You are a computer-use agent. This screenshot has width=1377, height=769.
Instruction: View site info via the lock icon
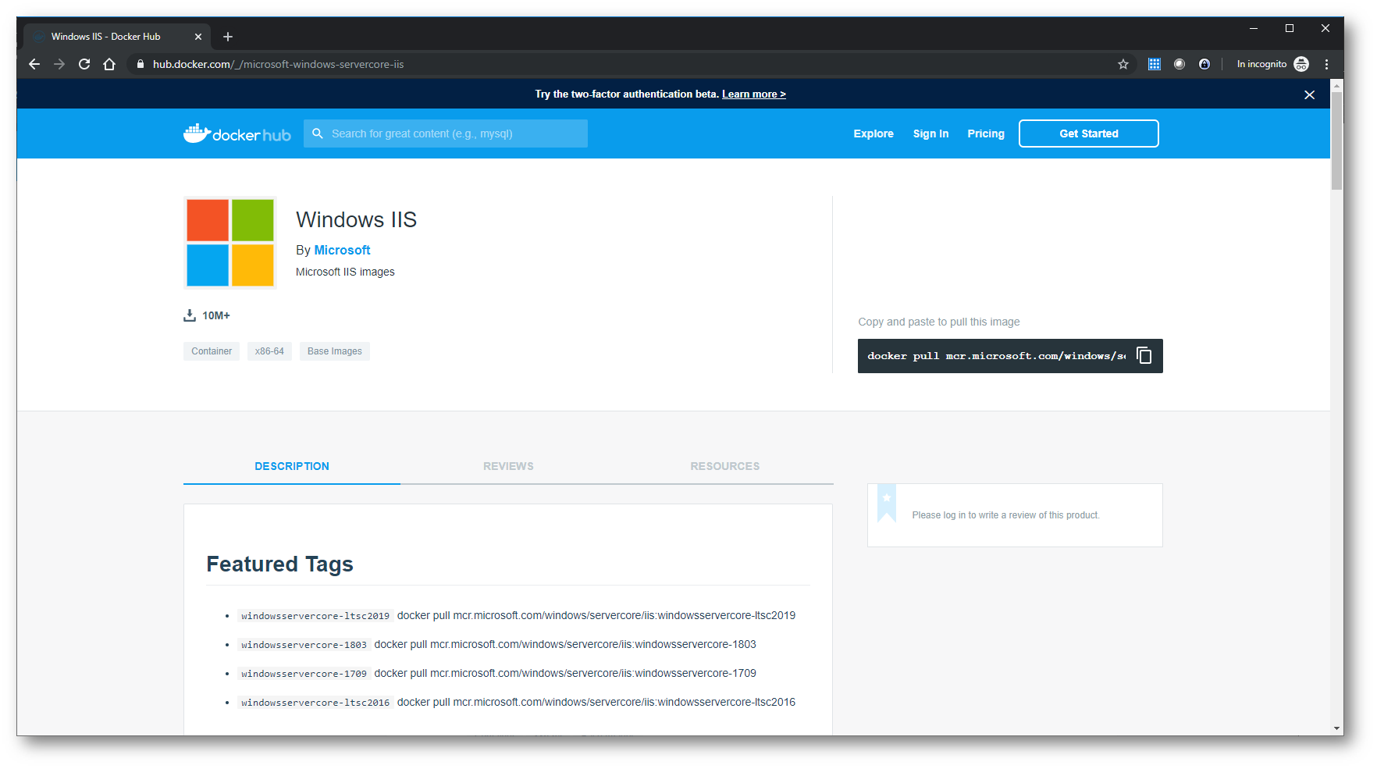pos(141,64)
